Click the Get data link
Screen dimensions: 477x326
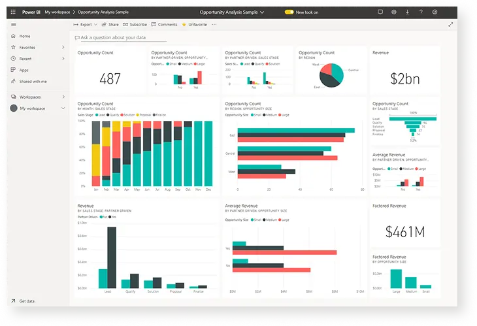pos(27,301)
